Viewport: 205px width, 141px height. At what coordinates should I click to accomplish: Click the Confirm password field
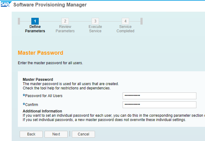pos(160,105)
